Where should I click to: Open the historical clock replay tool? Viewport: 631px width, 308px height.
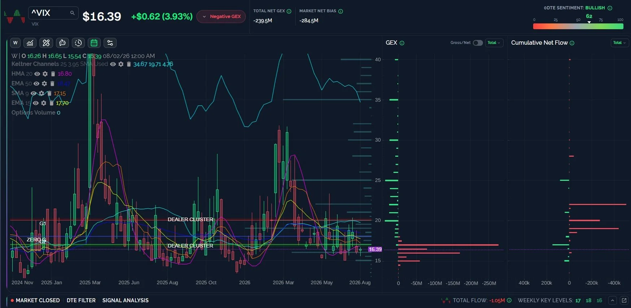(x=78, y=43)
